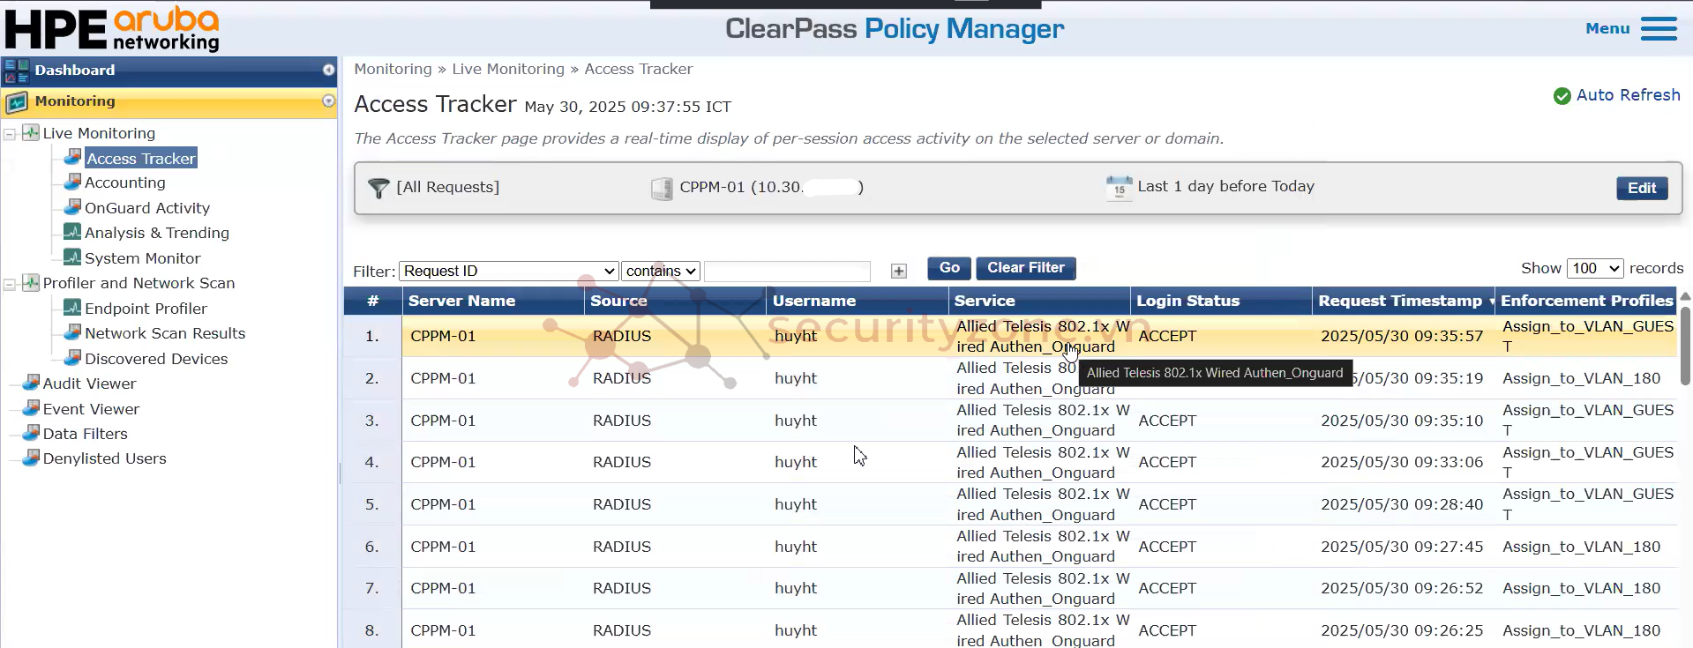Open System Monitor page
The height and width of the screenshot is (648, 1693).
[x=143, y=258]
